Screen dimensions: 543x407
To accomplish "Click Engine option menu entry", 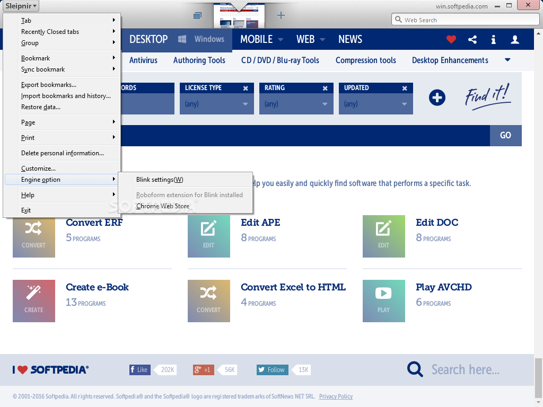I will click(x=62, y=179).
